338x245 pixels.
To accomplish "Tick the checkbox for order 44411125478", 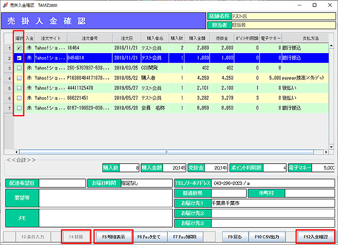I will (x=19, y=88).
